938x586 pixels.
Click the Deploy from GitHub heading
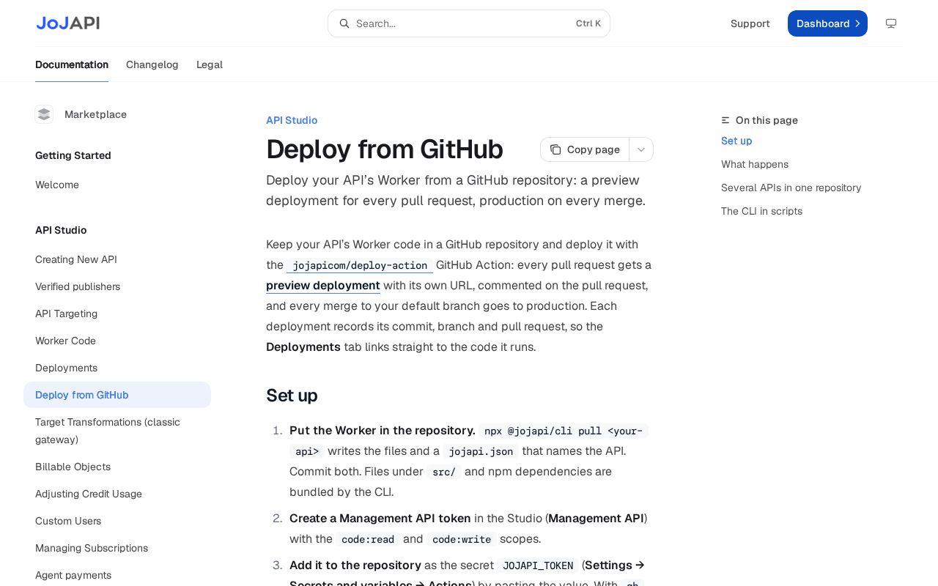[385, 149]
